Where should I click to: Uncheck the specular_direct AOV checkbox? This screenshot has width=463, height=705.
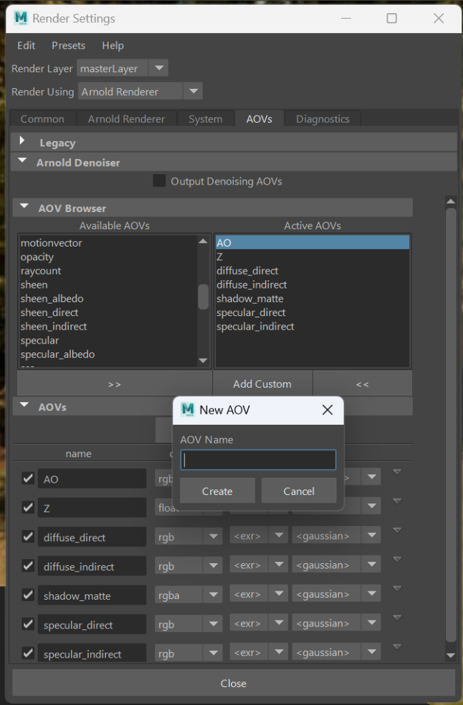coord(28,624)
